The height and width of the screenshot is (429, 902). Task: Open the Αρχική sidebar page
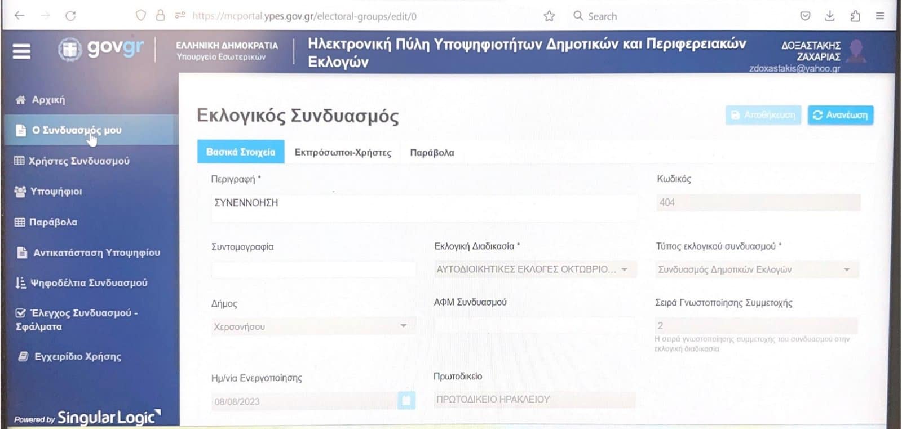[x=48, y=100]
